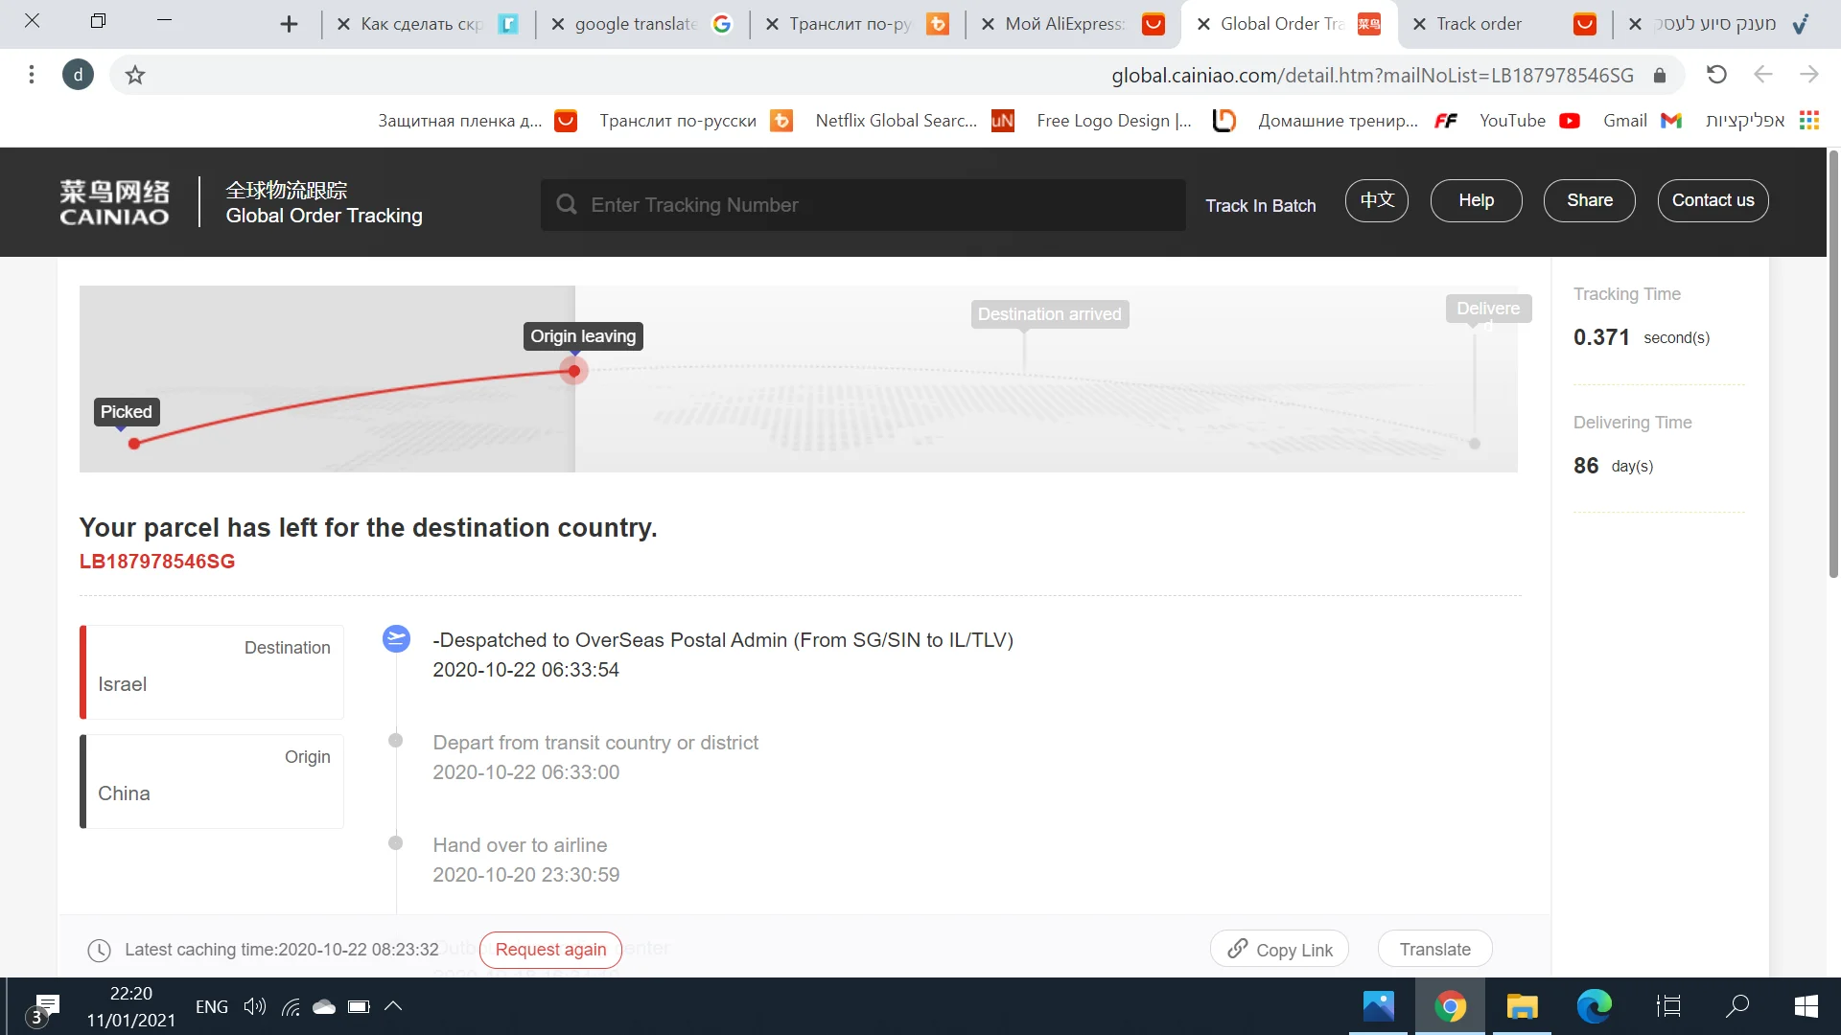Screen dimensions: 1841x1035
Task: Switch to the google translate tab
Action: click(x=635, y=24)
